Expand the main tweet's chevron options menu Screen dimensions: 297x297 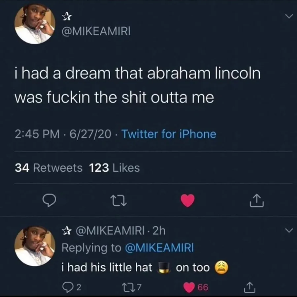click(289, 16)
